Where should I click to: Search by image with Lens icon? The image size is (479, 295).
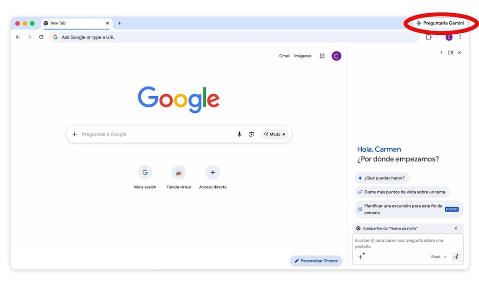(x=251, y=134)
